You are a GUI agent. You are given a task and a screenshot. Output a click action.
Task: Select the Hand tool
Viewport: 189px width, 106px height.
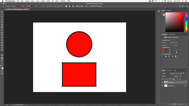click(x=2, y=58)
